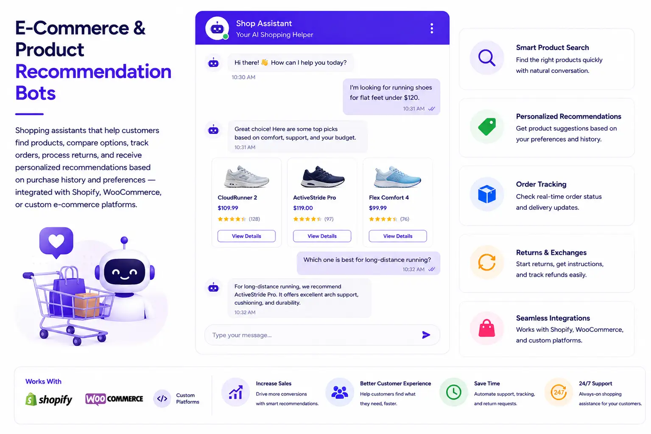651x434 pixels.
Task: Click the 'Personalized Recommendations' heading
Action: pyautogui.click(x=568, y=116)
